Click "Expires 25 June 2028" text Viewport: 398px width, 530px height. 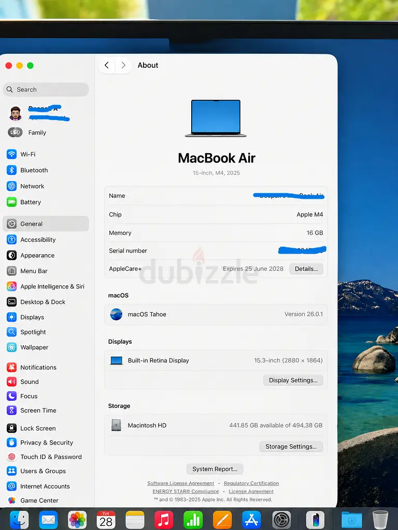coord(253,269)
